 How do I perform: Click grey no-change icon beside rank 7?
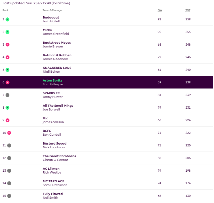pyautogui.click(x=8, y=95)
